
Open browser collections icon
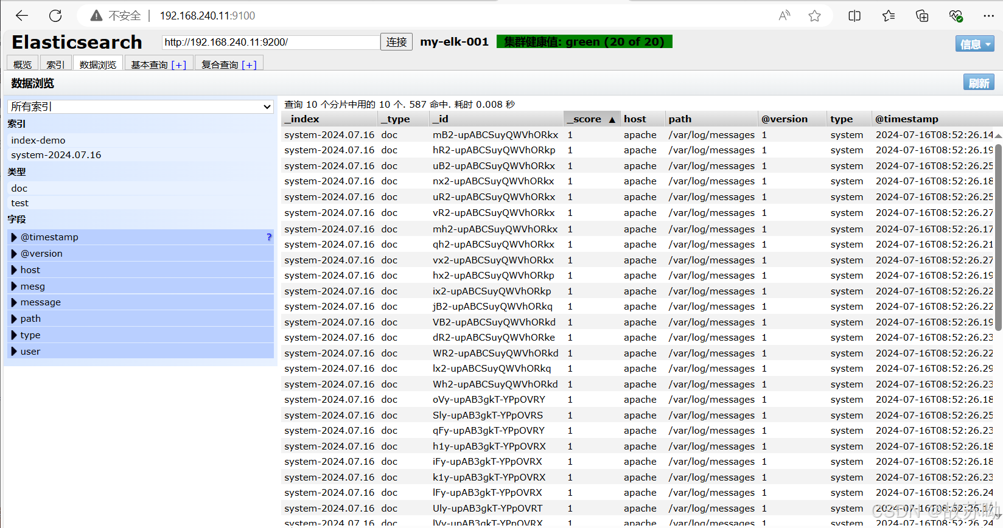[x=922, y=16]
